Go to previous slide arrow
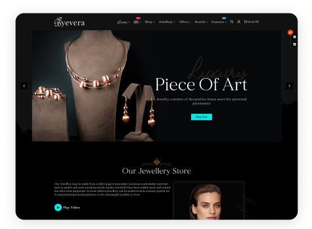This screenshot has height=229, width=312. (x=24, y=86)
